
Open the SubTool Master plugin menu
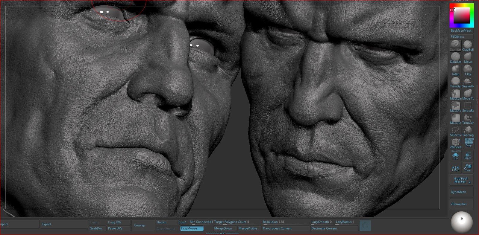click(x=461, y=180)
